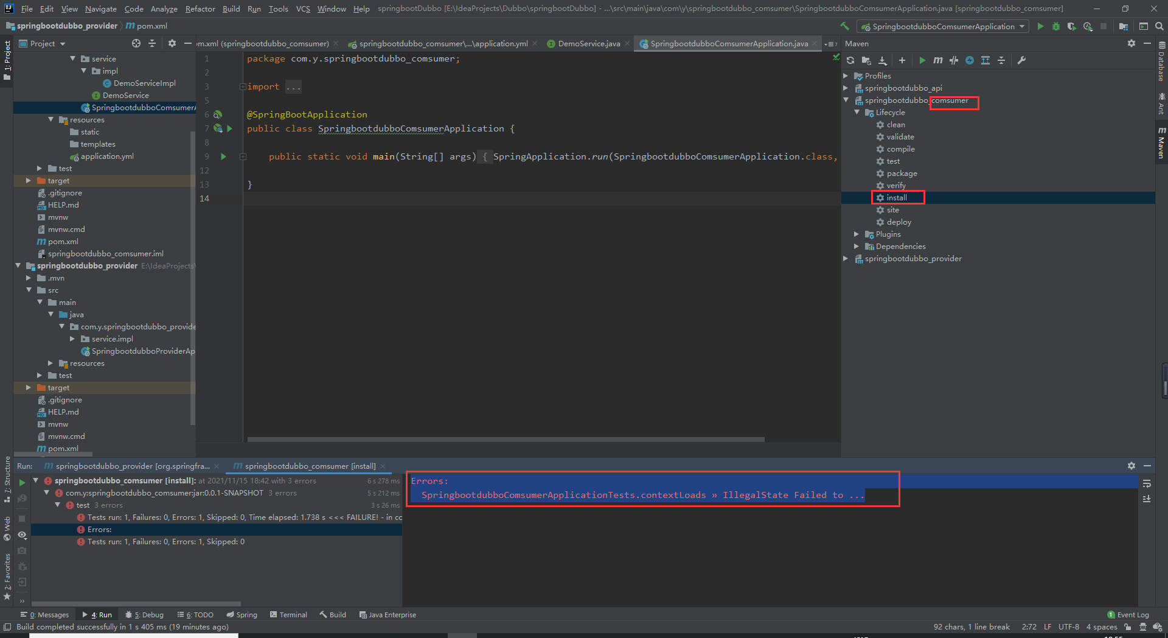The width and height of the screenshot is (1168, 638).
Task: Select 'package' lifecycle phase in Maven
Action: tap(902, 174)
